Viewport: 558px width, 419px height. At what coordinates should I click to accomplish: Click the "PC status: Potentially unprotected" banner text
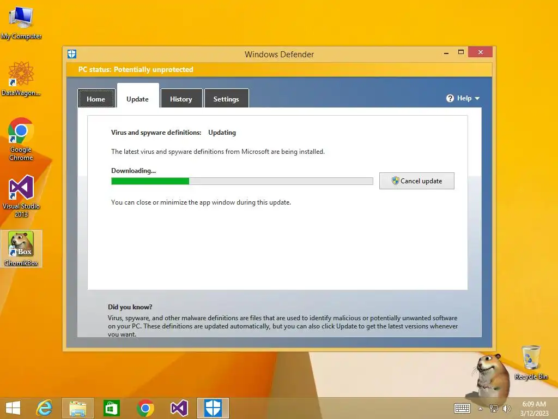point(136,69)
